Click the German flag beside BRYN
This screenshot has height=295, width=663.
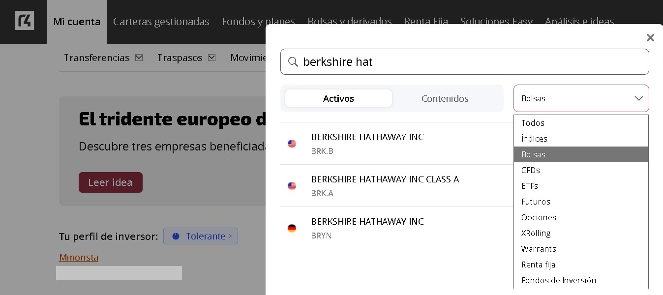tap(292, 228)
